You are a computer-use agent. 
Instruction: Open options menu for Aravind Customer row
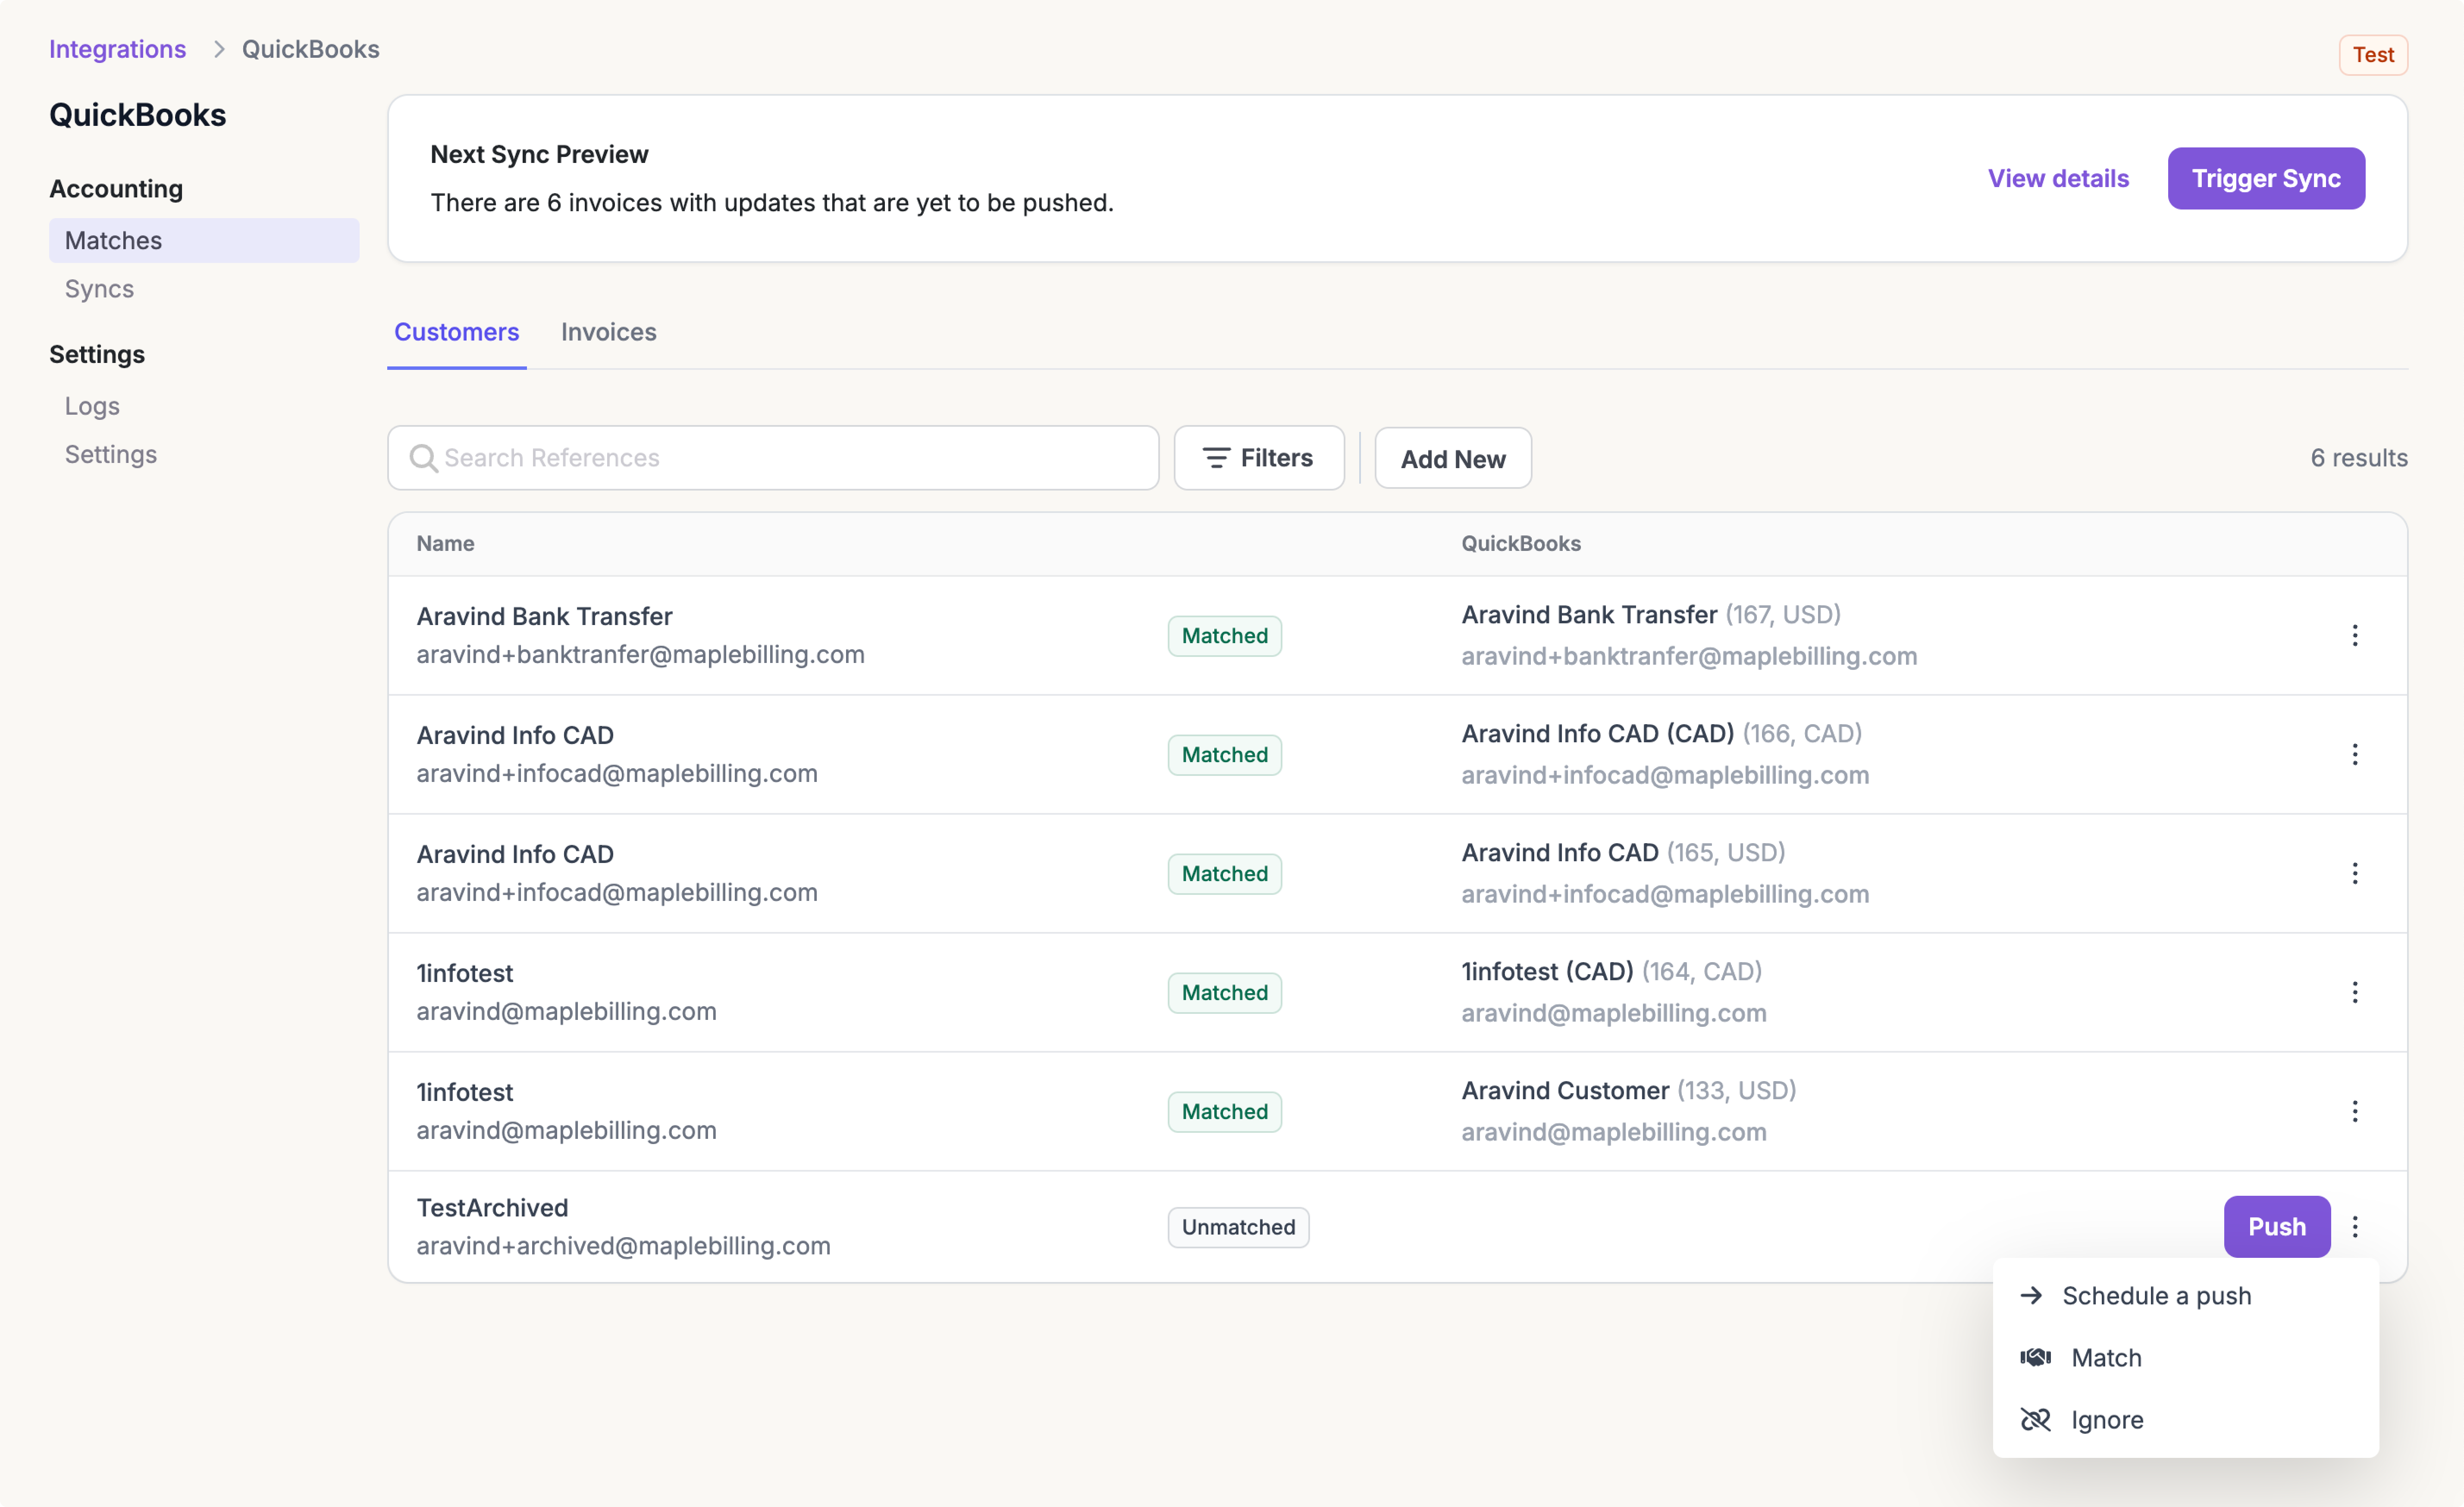(x=2354, y=1111)
